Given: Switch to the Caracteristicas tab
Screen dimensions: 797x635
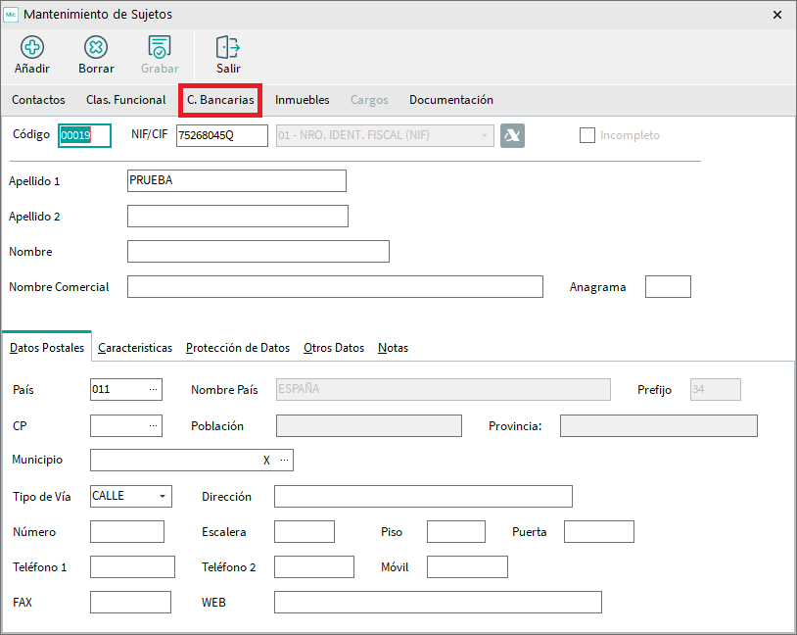Looking at the screenshot, I should pyautogui.click(x=135, y=348).
